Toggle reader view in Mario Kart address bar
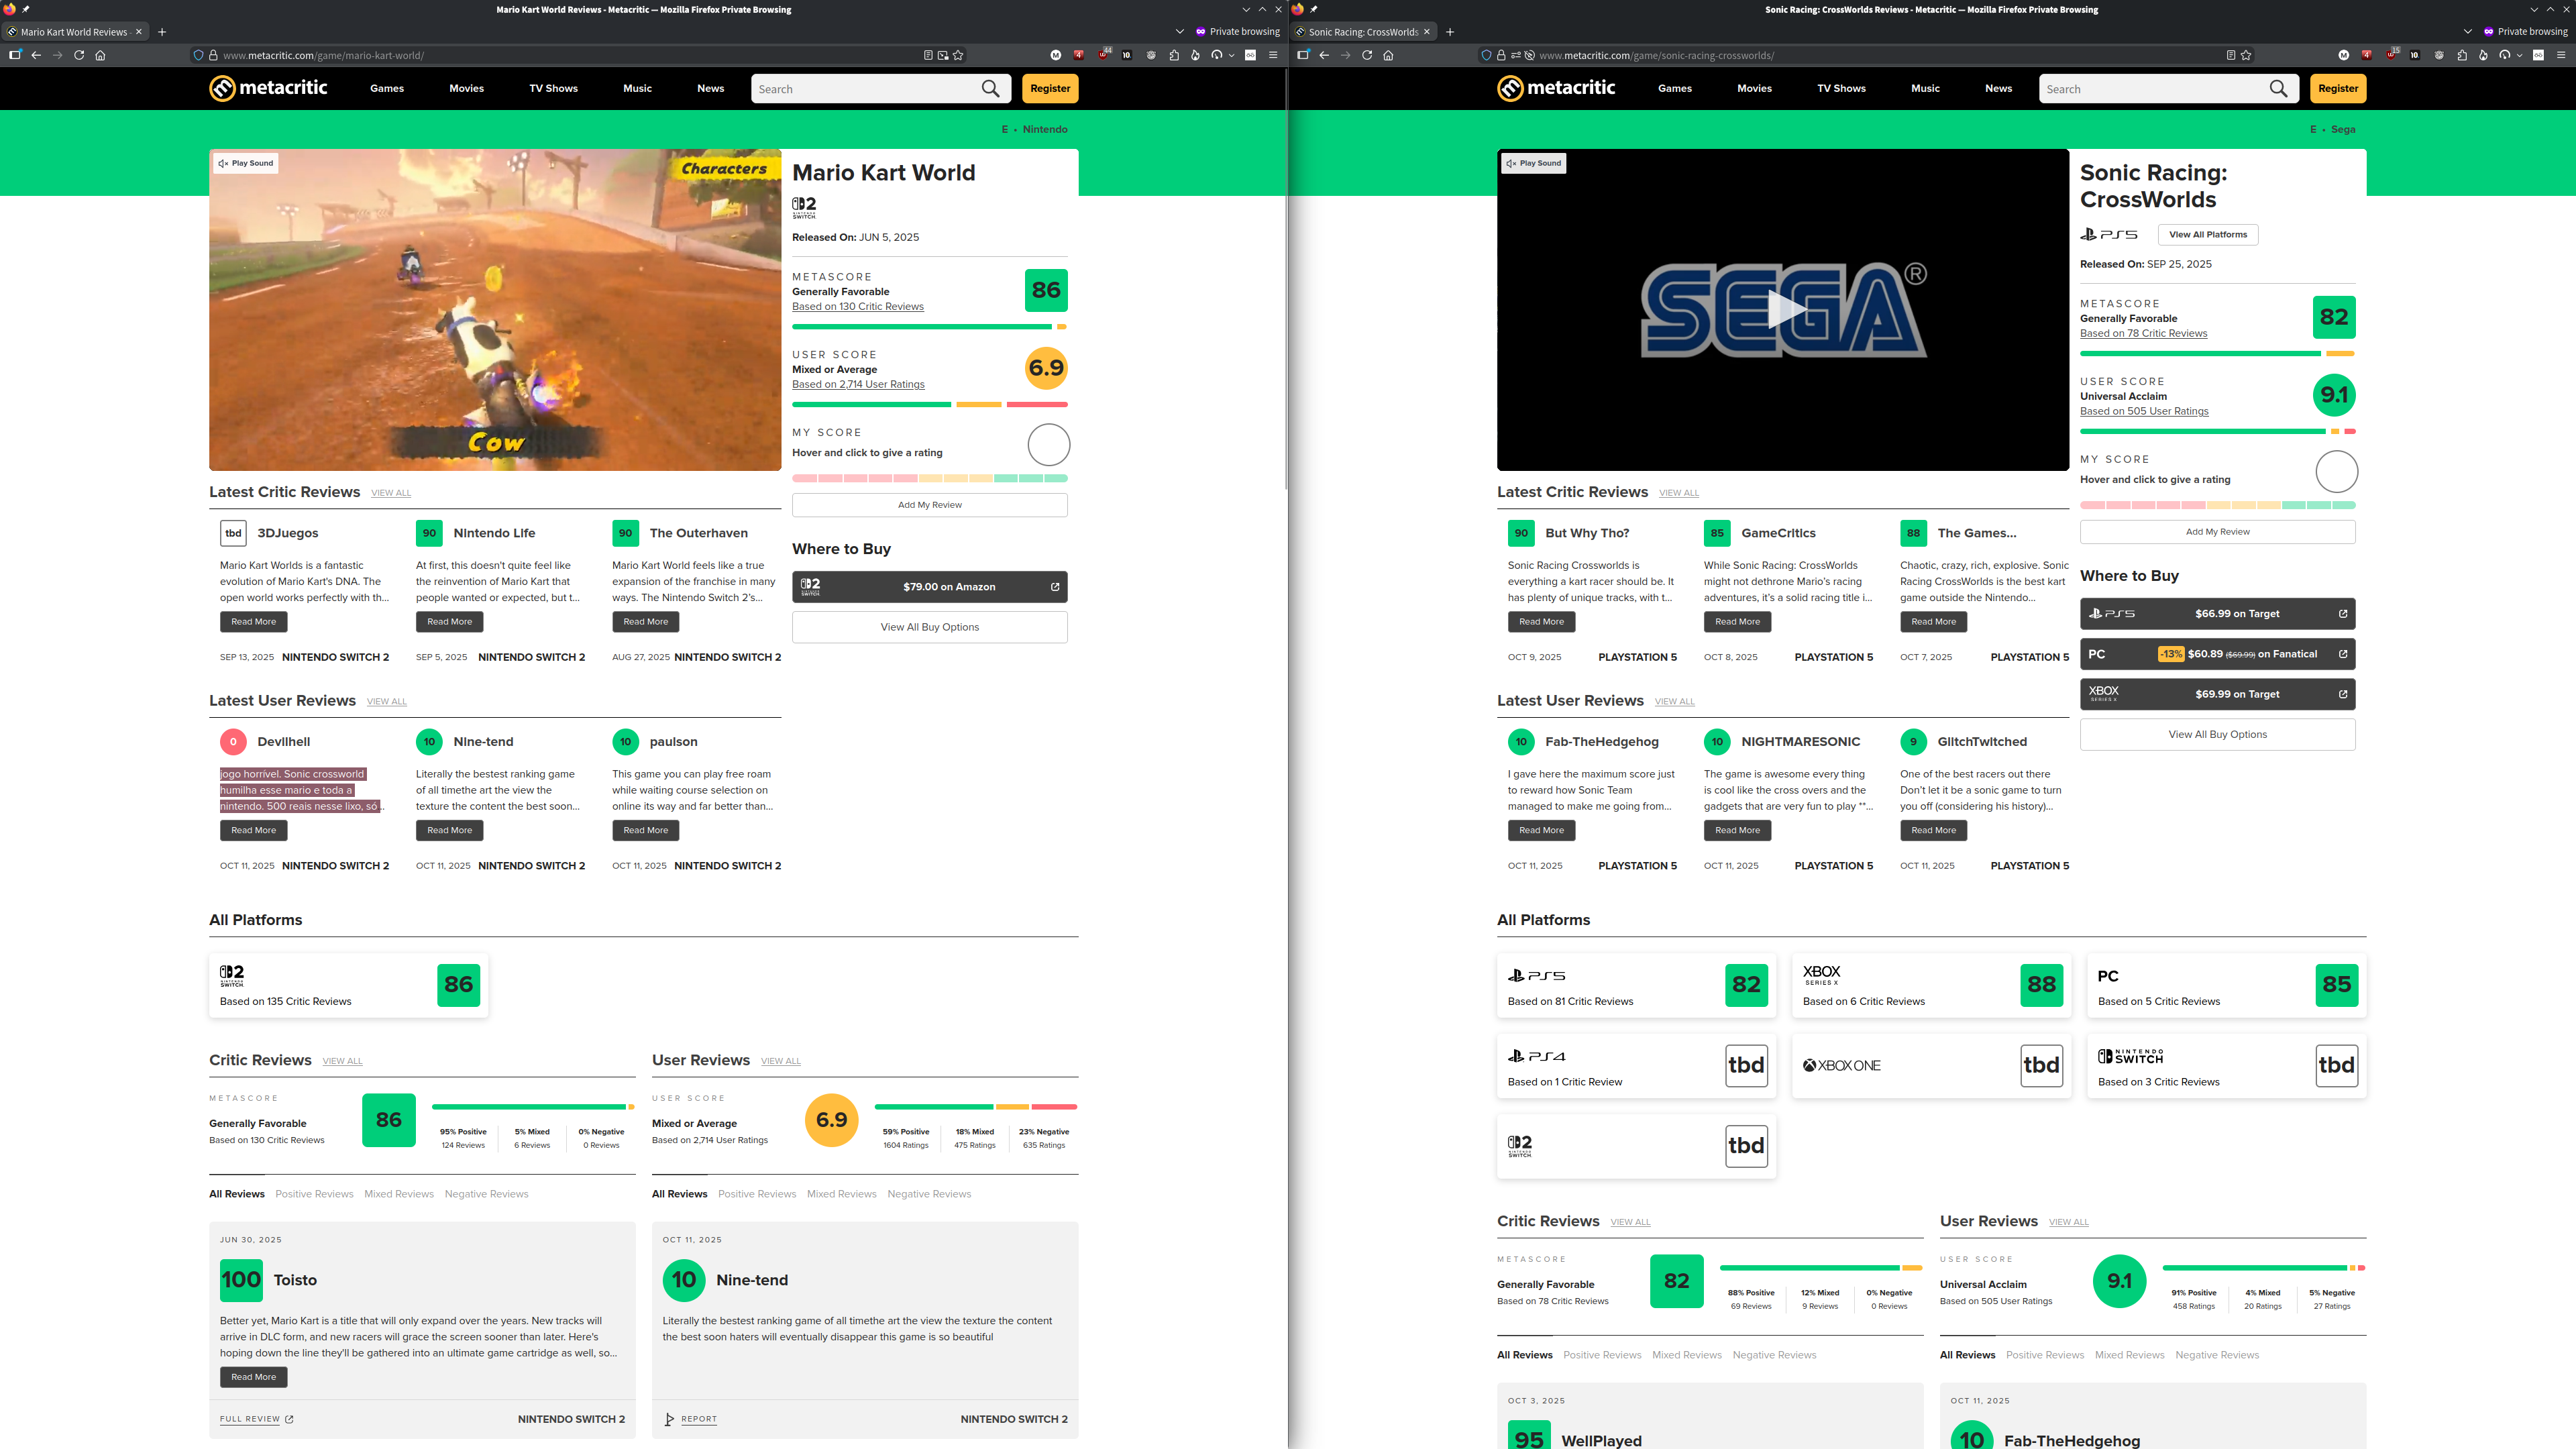This screenshot has width=2576, height=1449. point(928,55)
